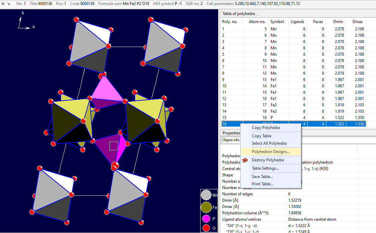Sort the table by the Dmax column header
Image resolution: width=376 pixels, height=233 pixels.
click(357, 21)
